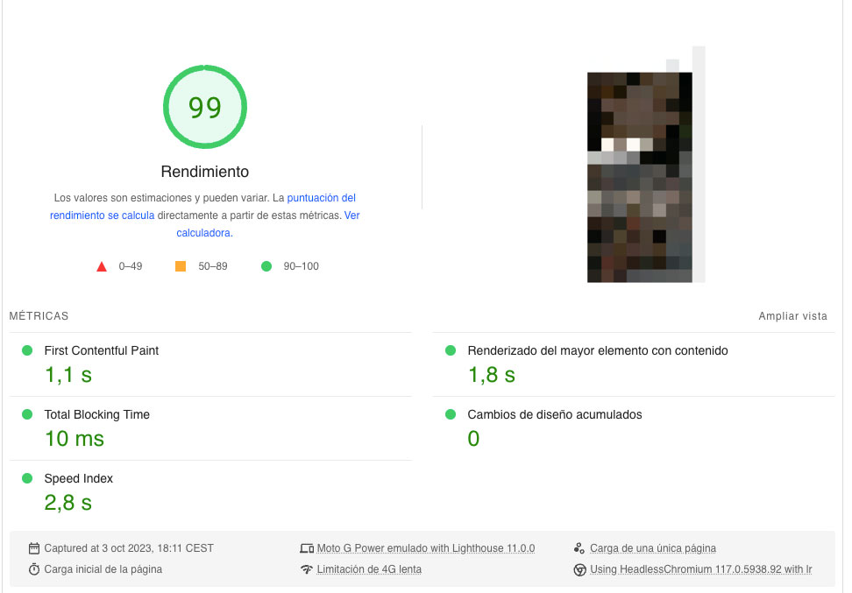Click the Limitación de 4G lenta link
The image size is (852, 593).
pos(369,569)
